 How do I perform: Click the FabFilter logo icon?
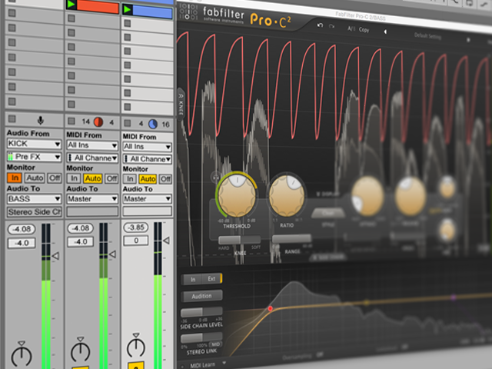pyautogui.click(x=188, y=12)
